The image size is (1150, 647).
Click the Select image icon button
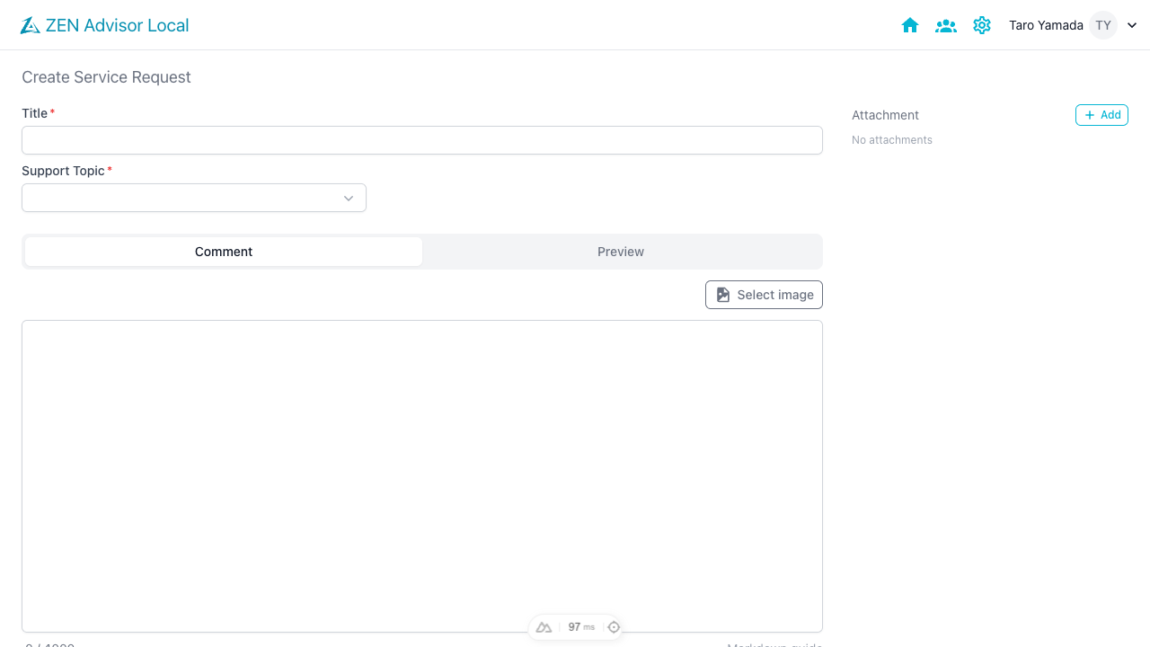(722, 294)
